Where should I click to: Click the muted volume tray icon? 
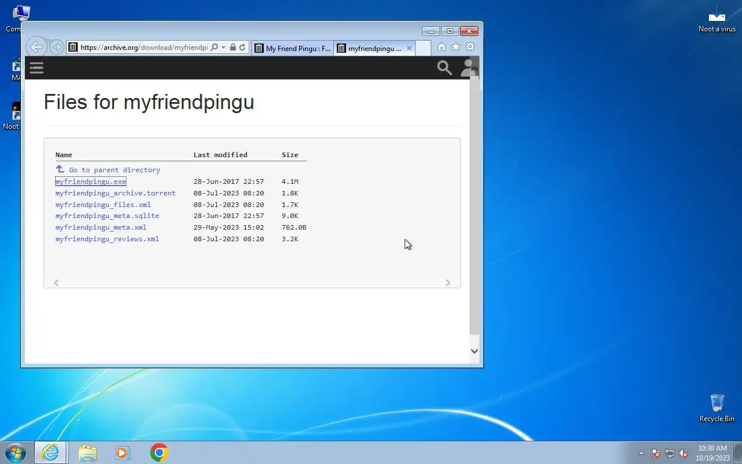pos(683,453)
